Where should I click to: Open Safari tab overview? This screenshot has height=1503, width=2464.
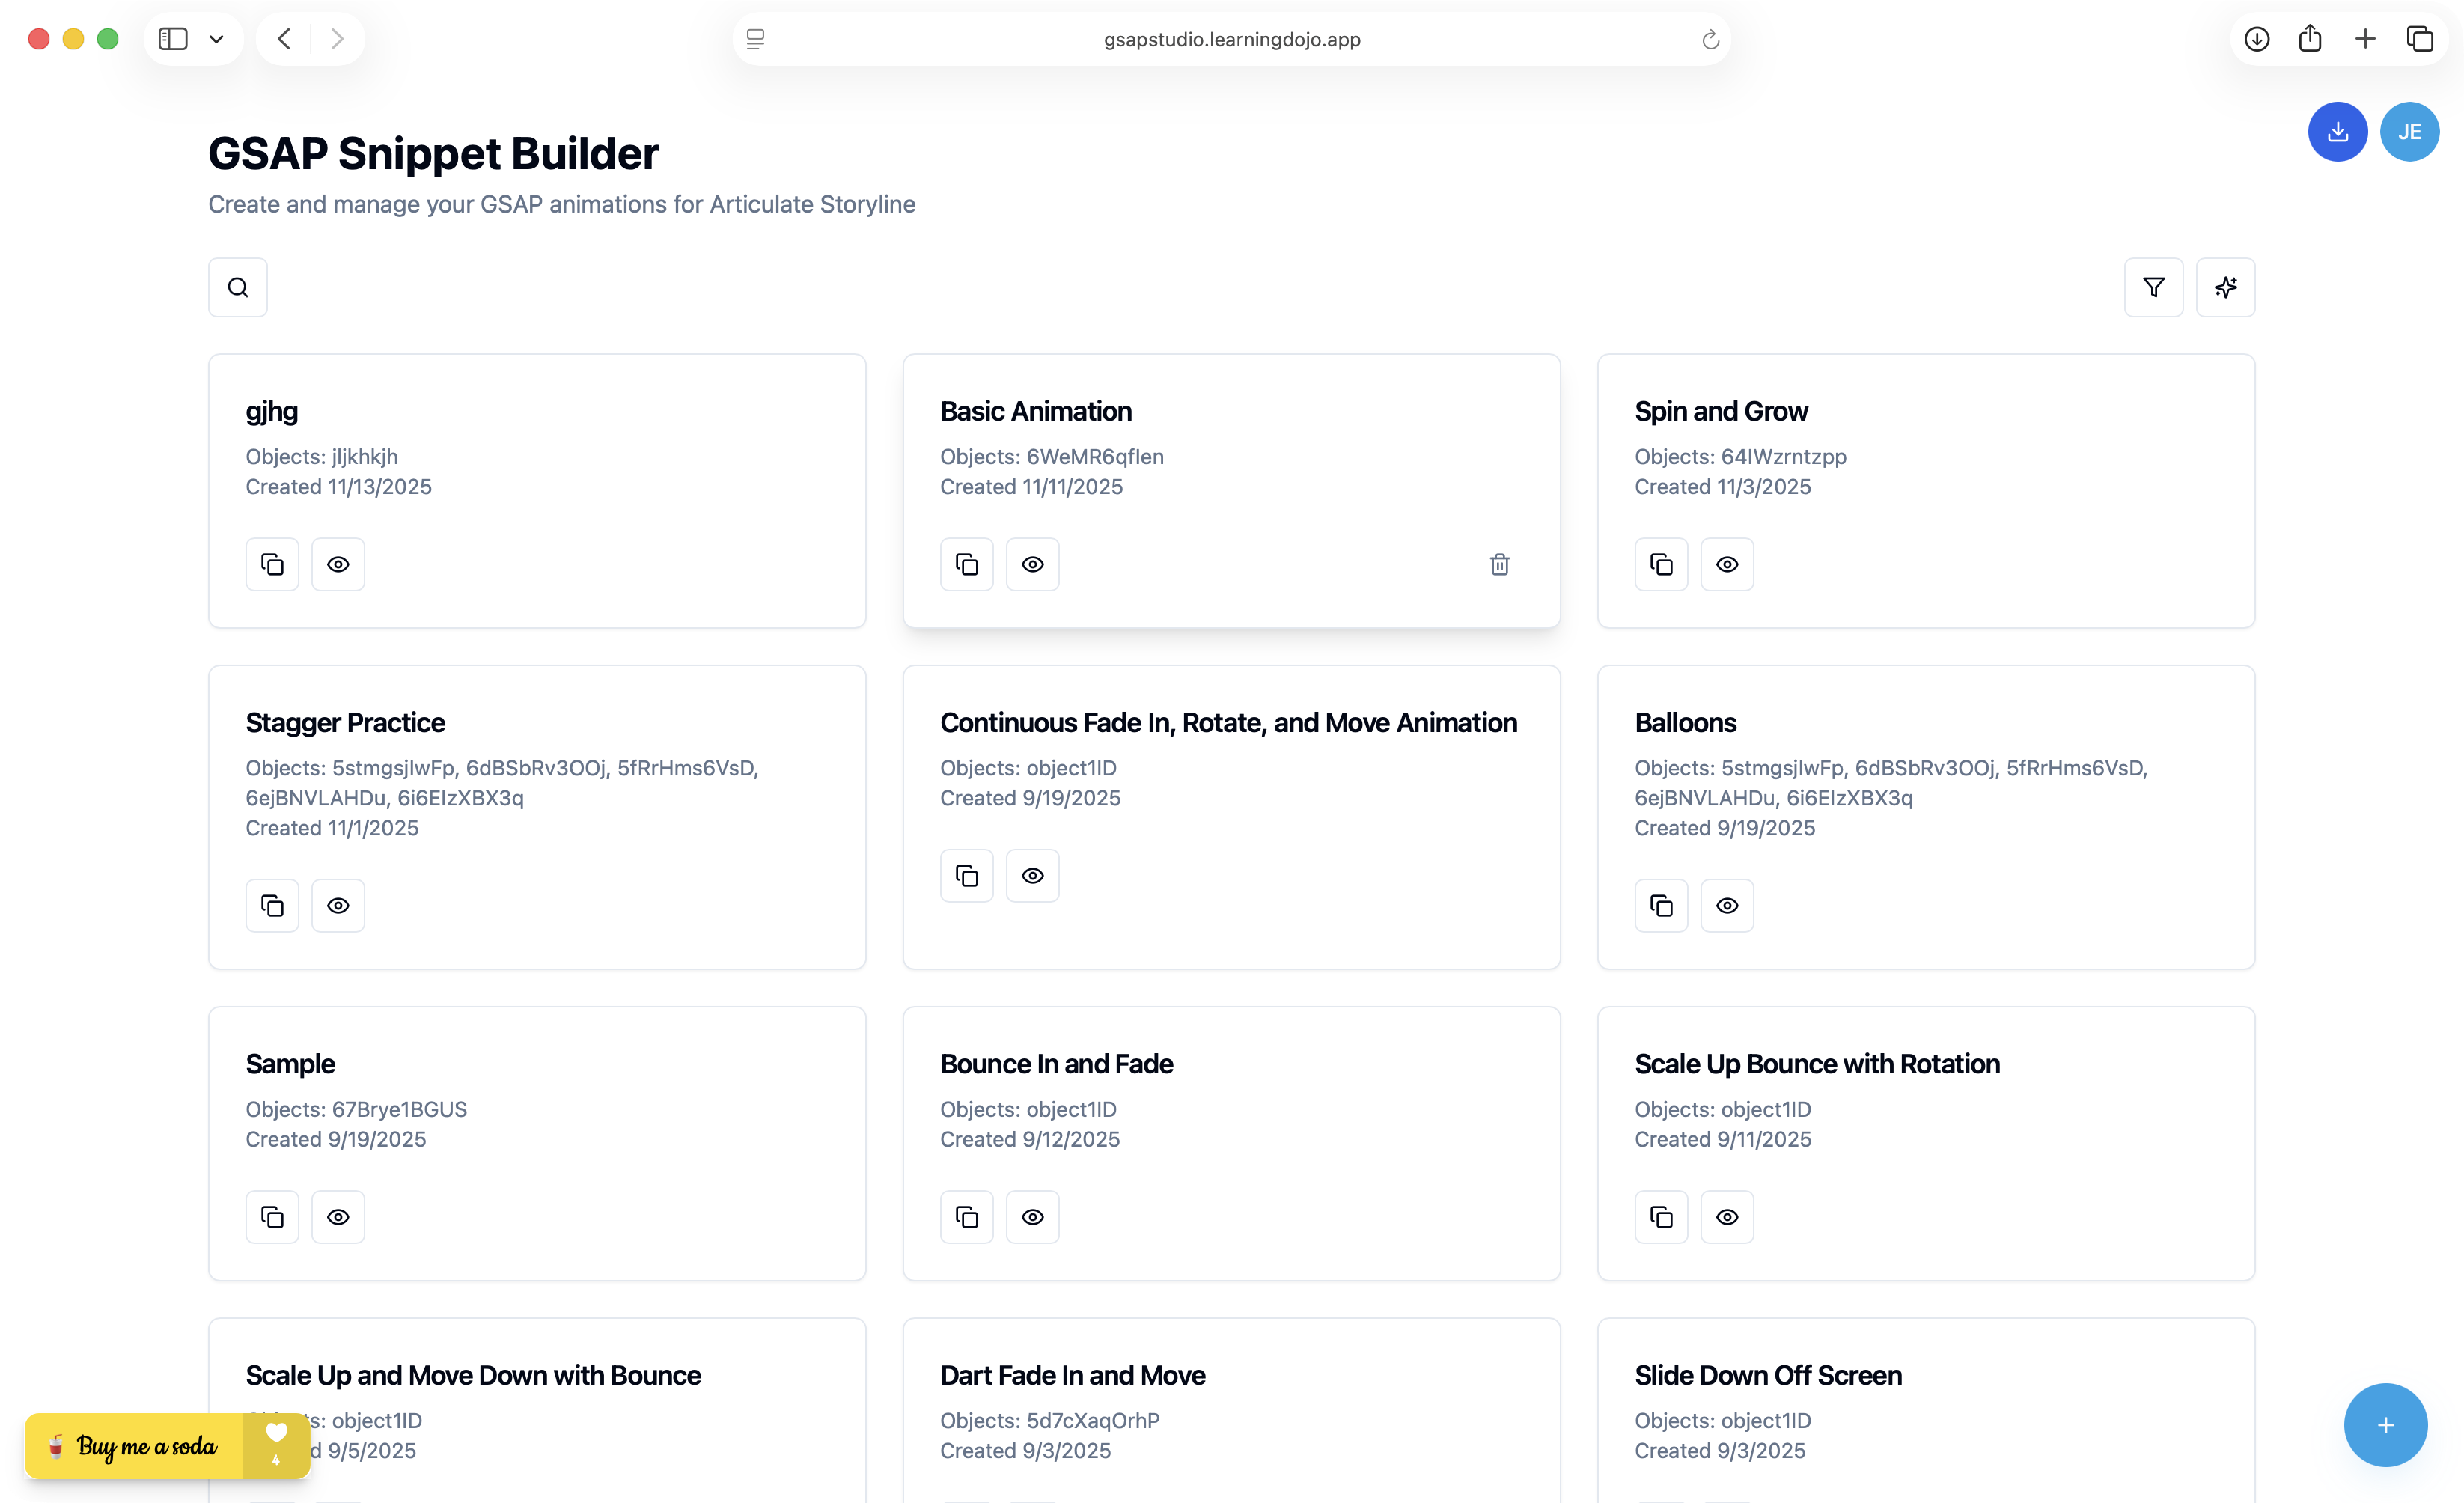tap(2419, 40)
